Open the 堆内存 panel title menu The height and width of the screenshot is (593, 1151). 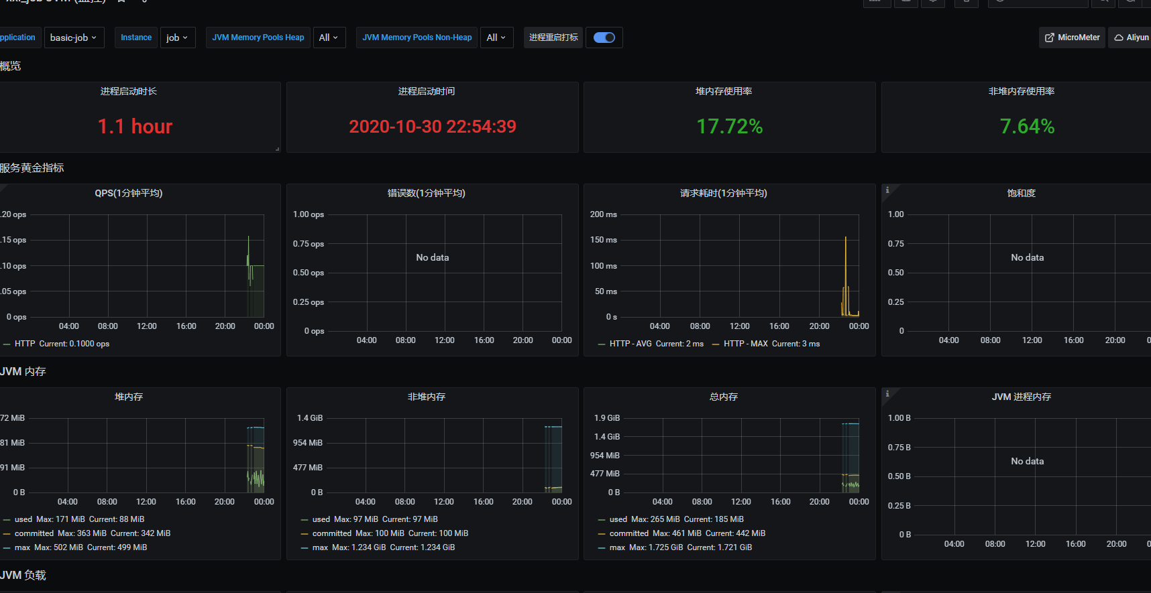pyautogui.click(x=129, y=397)
